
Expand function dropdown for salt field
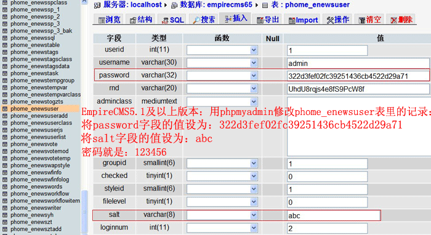coord(254,215)
